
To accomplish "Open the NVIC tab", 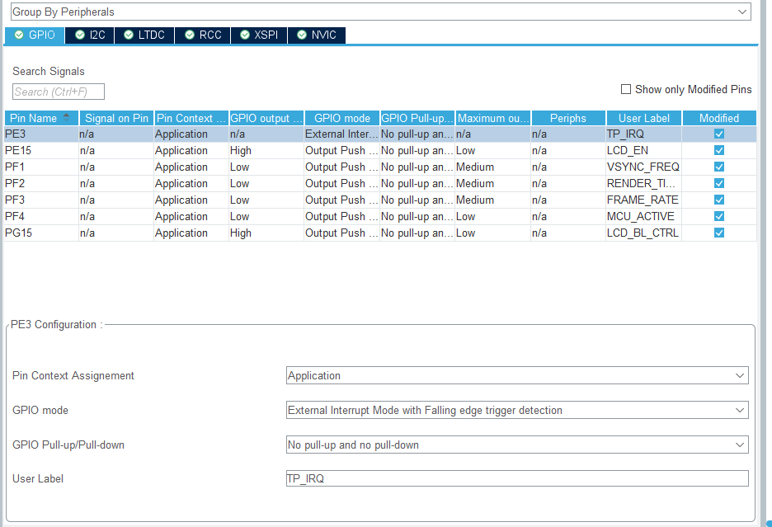I will (x=317, y=35).
